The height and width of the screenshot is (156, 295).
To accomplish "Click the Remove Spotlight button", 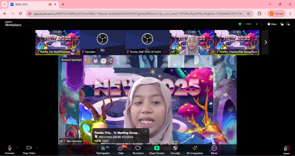I will tap(72, 60).
